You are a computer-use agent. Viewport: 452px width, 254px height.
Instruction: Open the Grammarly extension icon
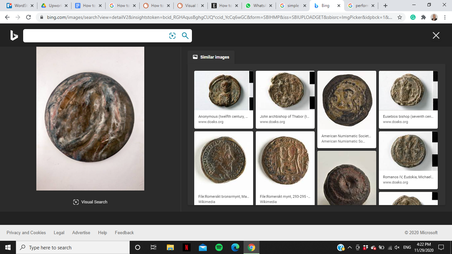[413, 17]
